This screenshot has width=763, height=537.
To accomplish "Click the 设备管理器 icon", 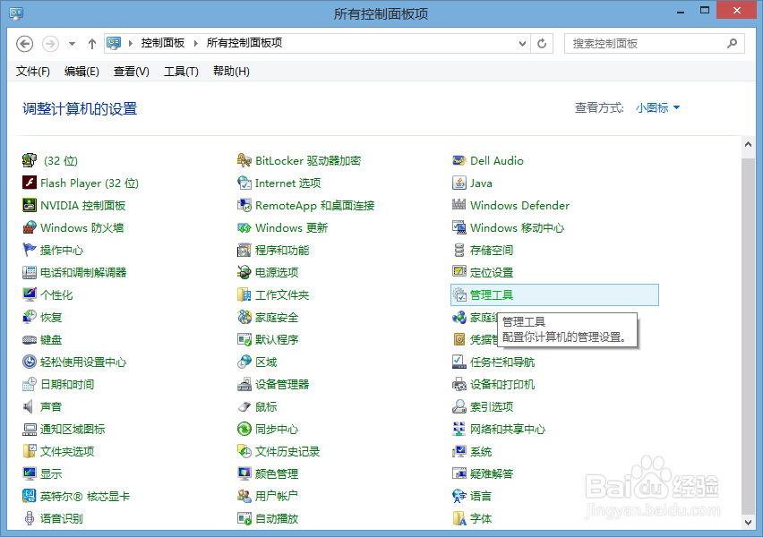I will pos(244,384).
